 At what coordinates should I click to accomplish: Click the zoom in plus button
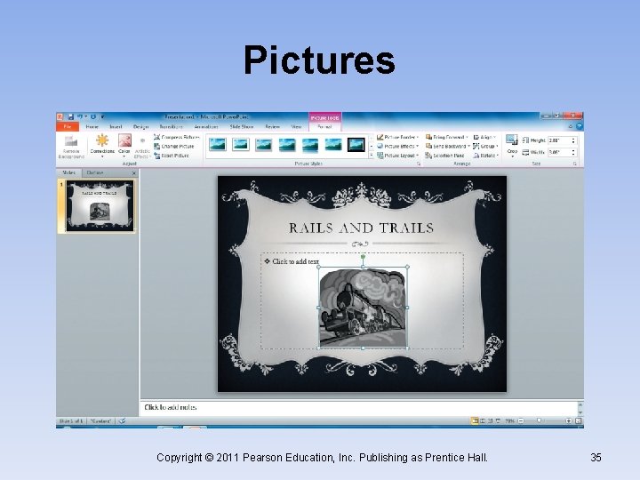pos(568,420)
